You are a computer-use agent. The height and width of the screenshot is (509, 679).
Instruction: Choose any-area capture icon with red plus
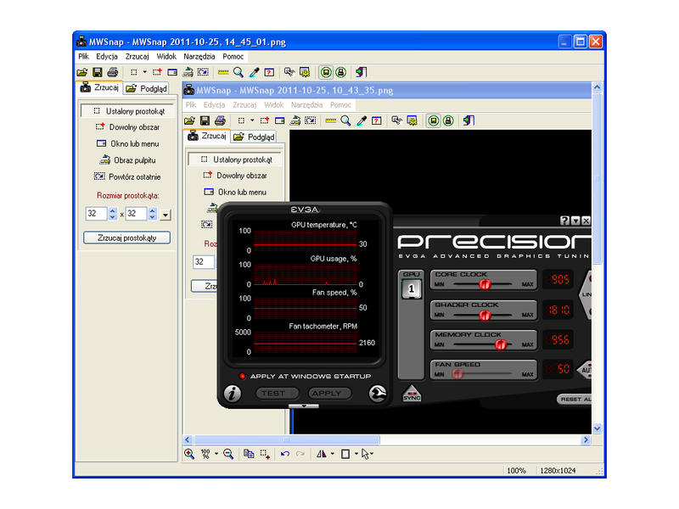(157, 72)
